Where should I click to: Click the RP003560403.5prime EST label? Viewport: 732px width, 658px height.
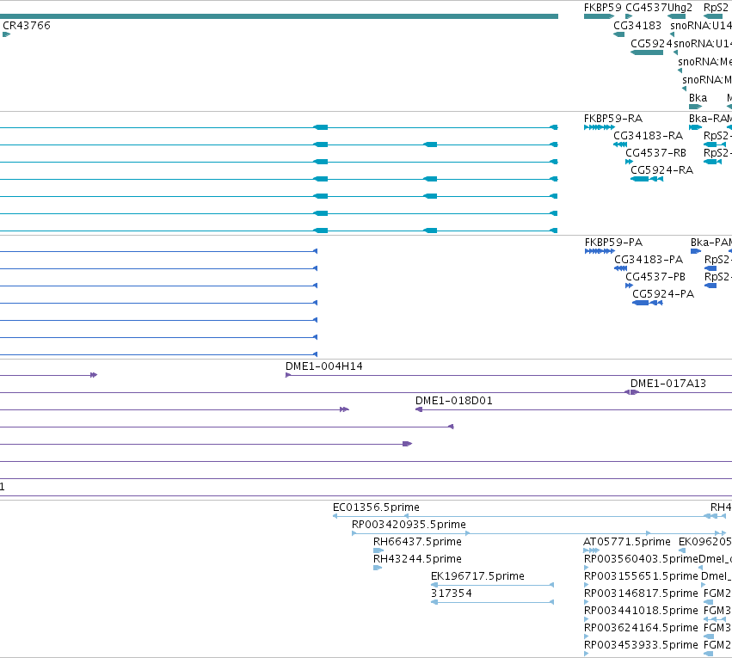[641, 560]
